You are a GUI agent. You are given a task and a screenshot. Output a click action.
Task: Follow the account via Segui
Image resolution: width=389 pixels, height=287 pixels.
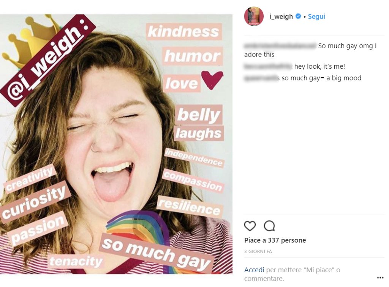(x=316, y=16)
